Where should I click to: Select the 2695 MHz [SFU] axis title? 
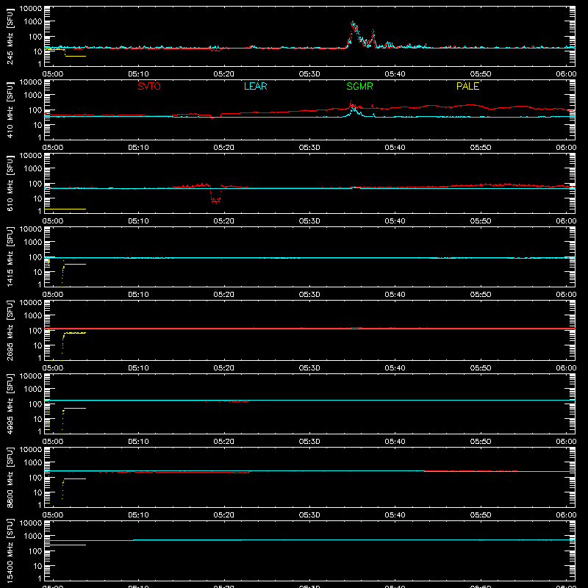coord(10,330)
